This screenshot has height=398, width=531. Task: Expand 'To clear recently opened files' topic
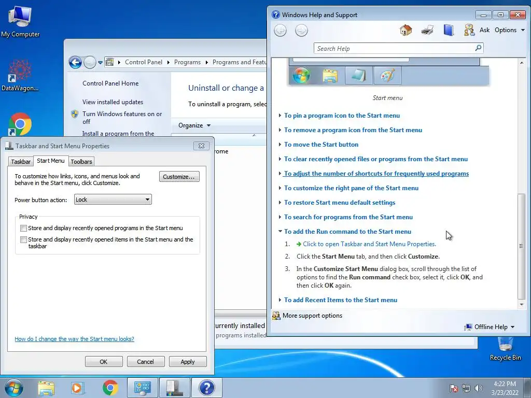coord(375,159)
